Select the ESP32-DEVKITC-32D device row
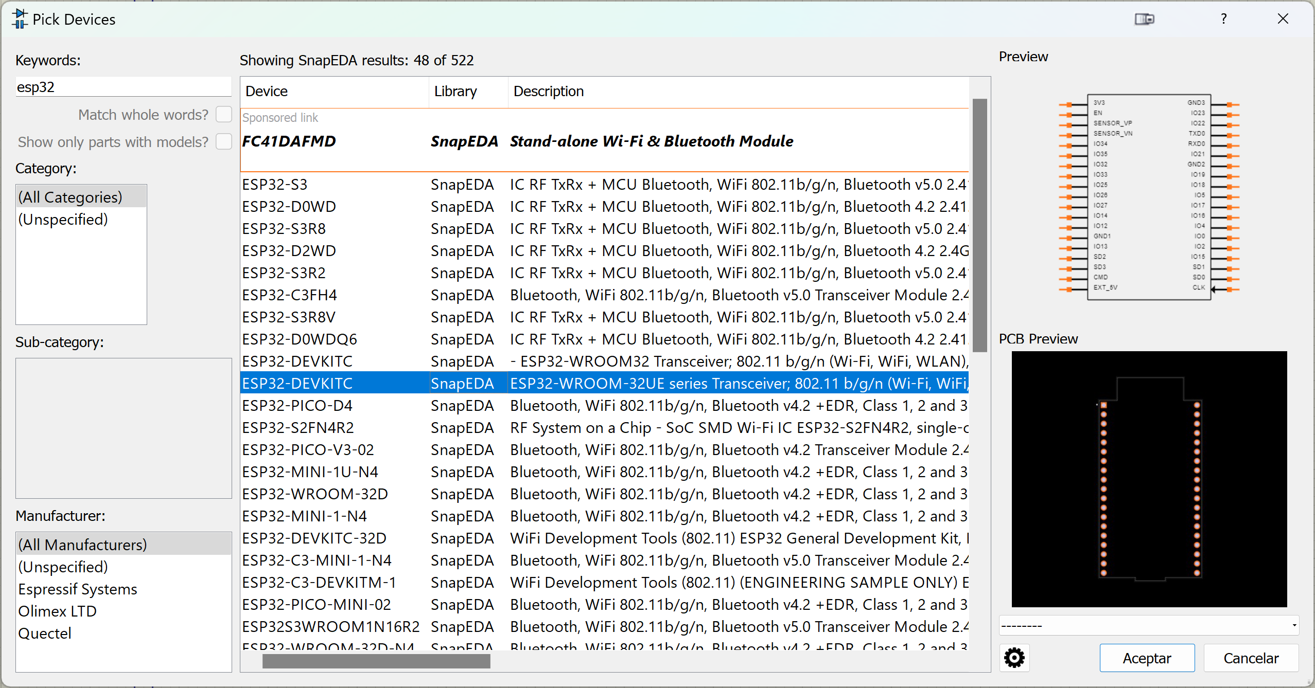The width and height of the screenshot is (1315, 688). point(604,538)
